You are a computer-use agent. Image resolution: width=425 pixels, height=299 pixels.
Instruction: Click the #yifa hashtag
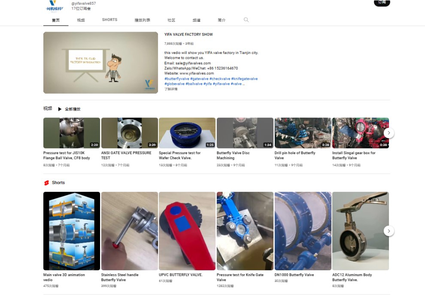tap(208, 84)
